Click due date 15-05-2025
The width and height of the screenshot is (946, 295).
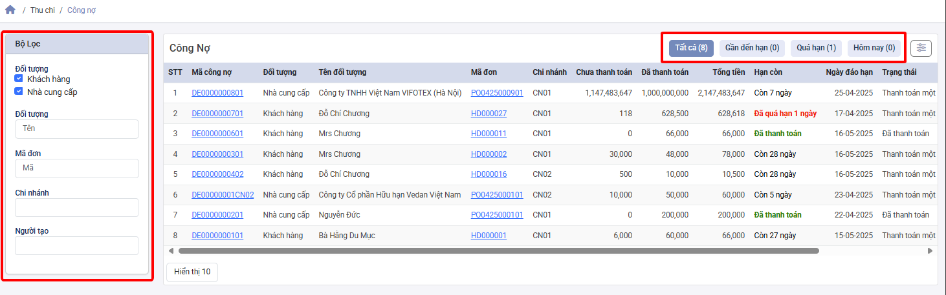(x=853, y=236)
